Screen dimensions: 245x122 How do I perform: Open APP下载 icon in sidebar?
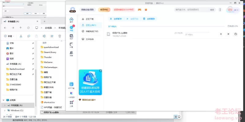coord(71,86)
